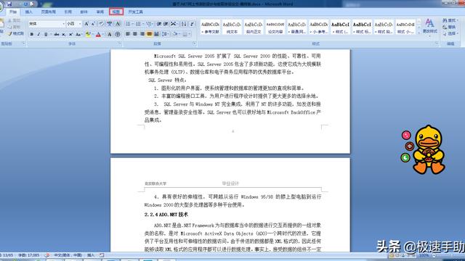Toggle Italic formatting
465x261 pixels.
tap(39, 34)
